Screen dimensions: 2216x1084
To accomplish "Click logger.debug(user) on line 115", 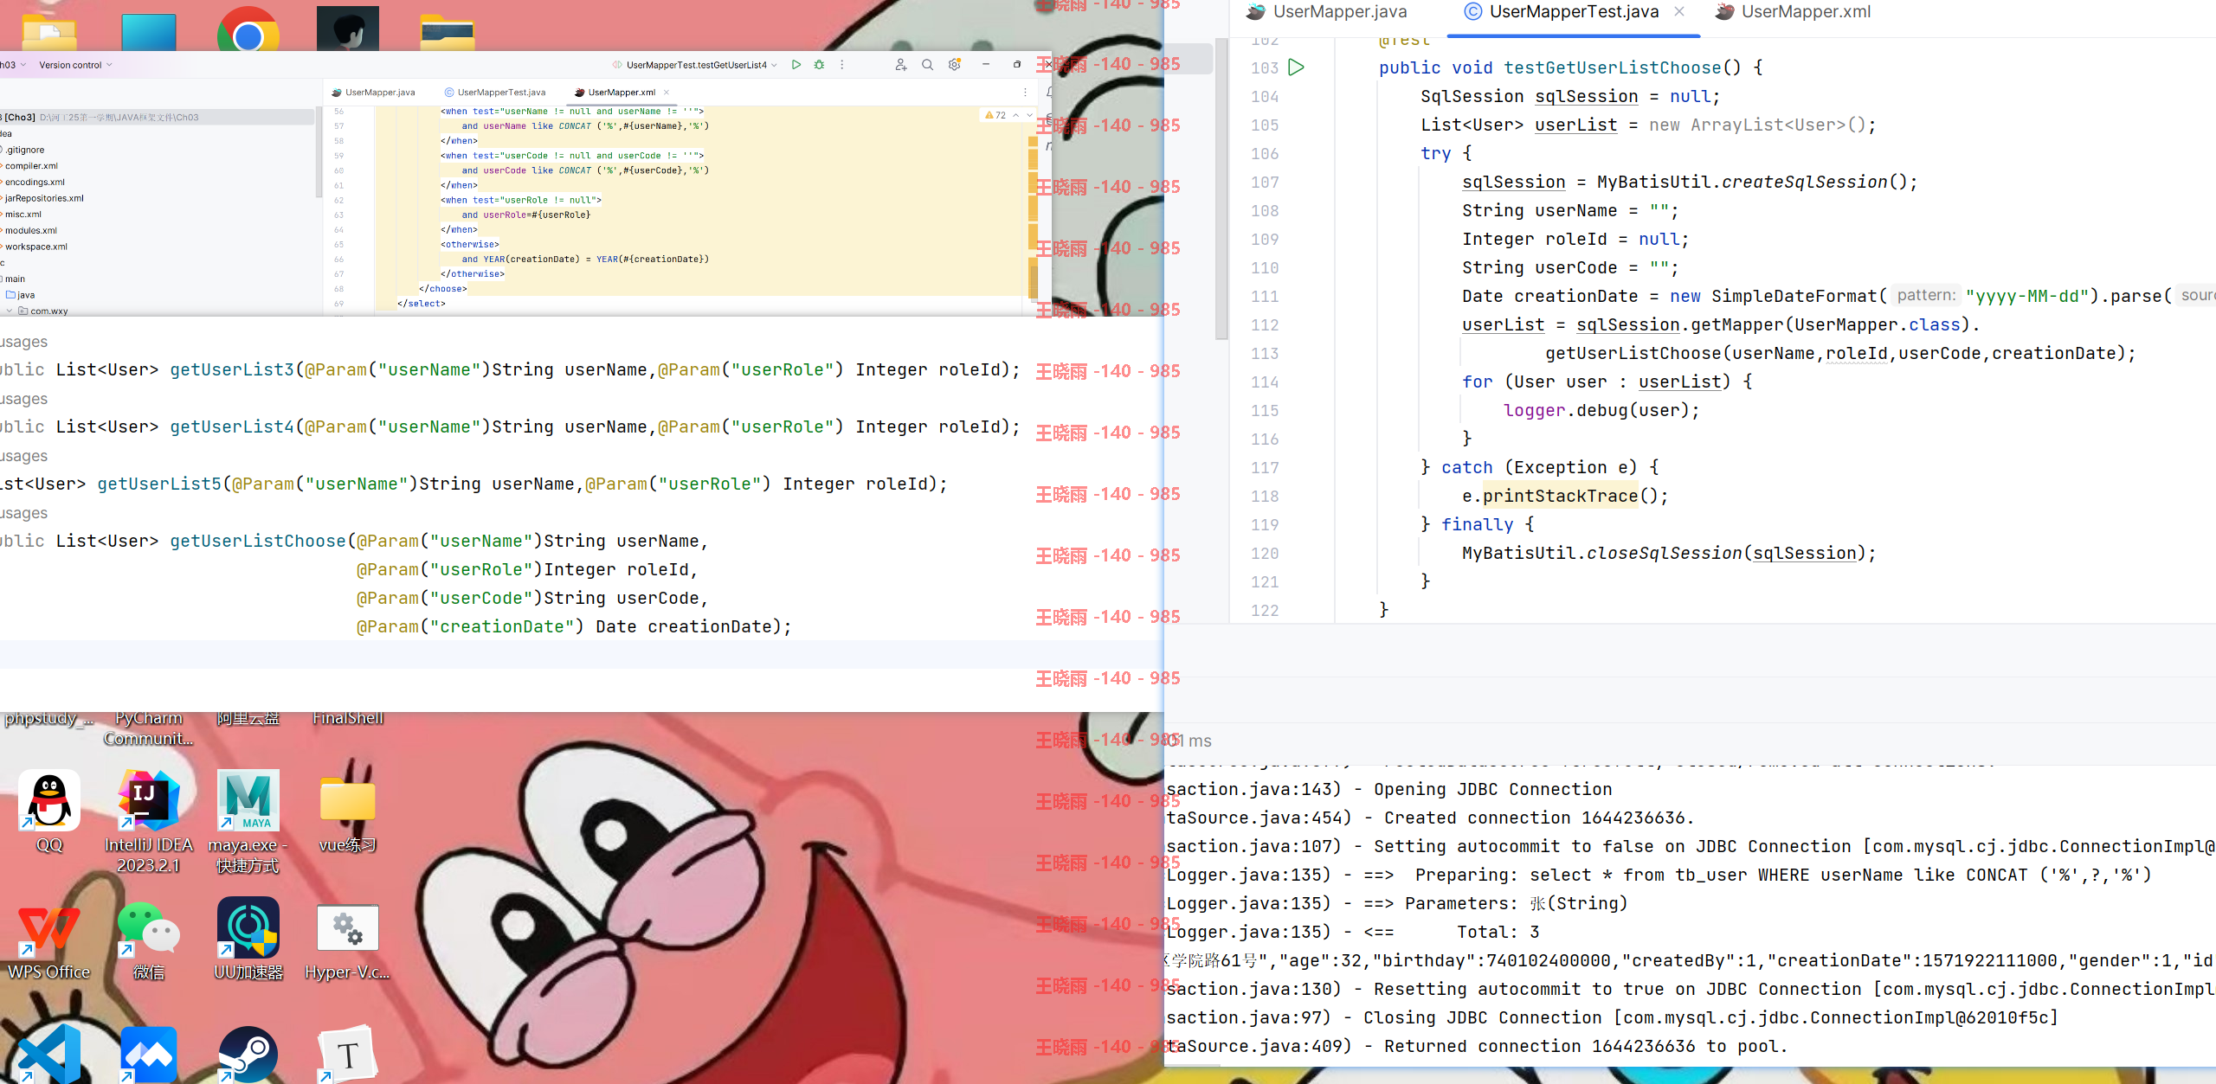I will pos(1601,411).
